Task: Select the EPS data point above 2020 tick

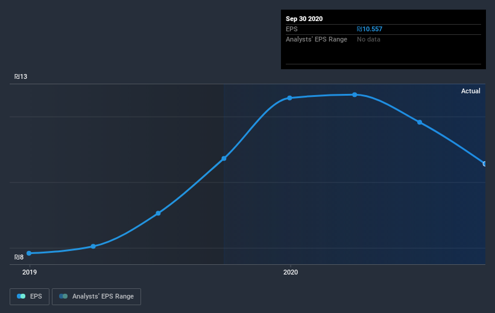Action: (x=289, y=98)
